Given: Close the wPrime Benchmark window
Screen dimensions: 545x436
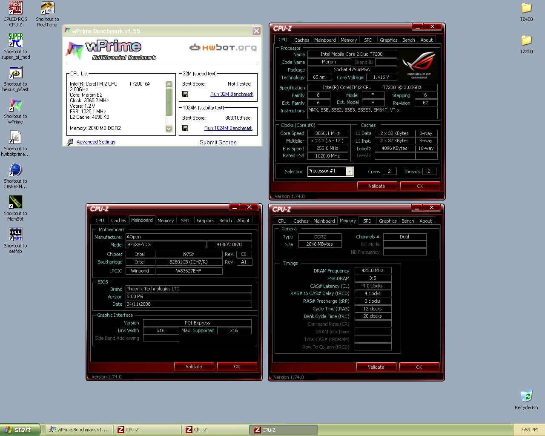Looking at the screenshot, I should pos(256,31).
